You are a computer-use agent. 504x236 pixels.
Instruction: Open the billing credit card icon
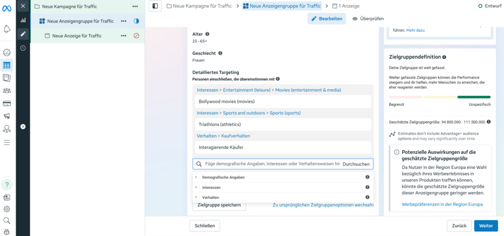coord(7,103)
